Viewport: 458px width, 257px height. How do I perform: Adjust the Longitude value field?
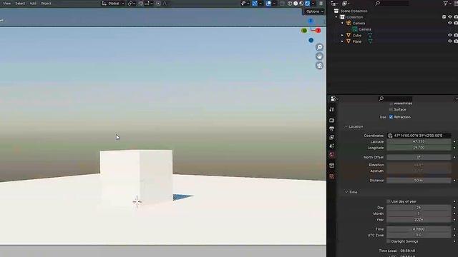tap(419, 148)
